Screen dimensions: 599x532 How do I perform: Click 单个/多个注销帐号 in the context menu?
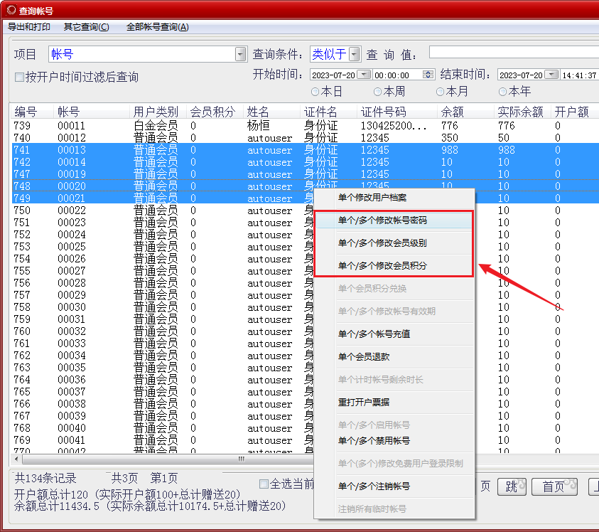(x=374, y=486)
